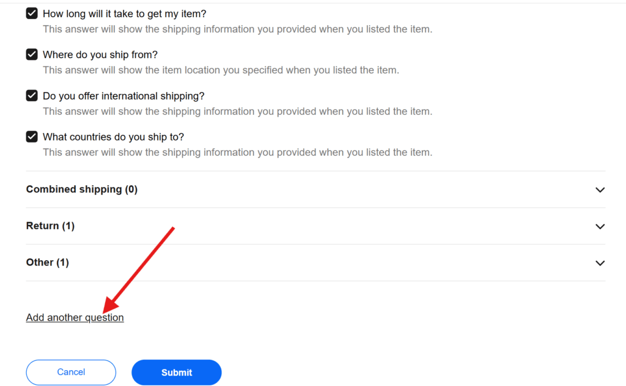Click the "Add another question" link
626x386 pixels.
pyautogui.click(x=75, y=318)
